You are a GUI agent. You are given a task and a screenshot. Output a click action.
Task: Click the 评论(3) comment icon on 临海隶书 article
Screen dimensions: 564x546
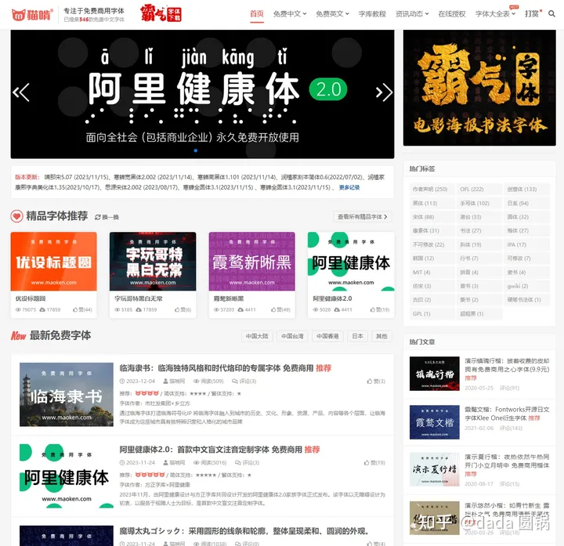pos(235,381)
